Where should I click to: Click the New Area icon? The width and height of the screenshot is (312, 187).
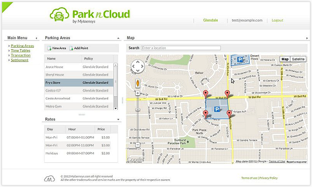tap(49, 48)
